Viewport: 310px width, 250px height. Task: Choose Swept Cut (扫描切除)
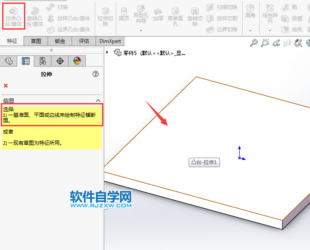[222, 7]
